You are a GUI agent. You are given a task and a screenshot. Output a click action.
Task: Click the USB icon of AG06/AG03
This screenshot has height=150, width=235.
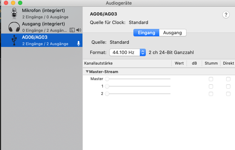click(14, 40)
